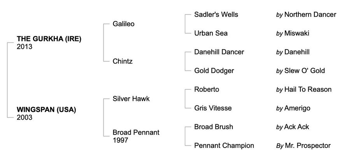The height and width of the screenshot is (156, 358).
Task: Click Sadler's Wells ancestor name
Action: 216,14
